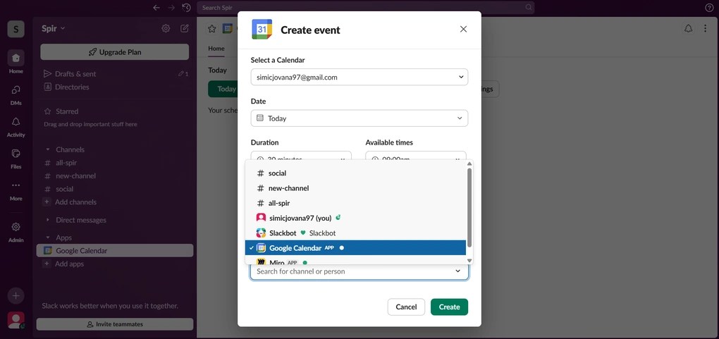Click the scrollbar down arrow in the list

[469, 261]
